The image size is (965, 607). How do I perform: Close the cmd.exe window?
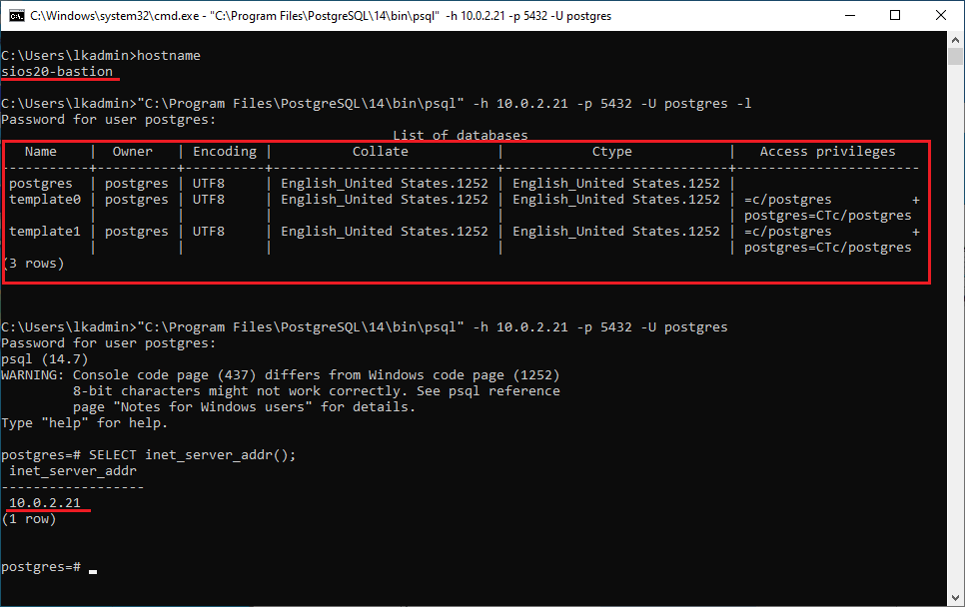(940, 16)
